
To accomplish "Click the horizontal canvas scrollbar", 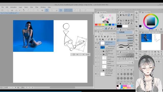I will click(x=62, y=87).
